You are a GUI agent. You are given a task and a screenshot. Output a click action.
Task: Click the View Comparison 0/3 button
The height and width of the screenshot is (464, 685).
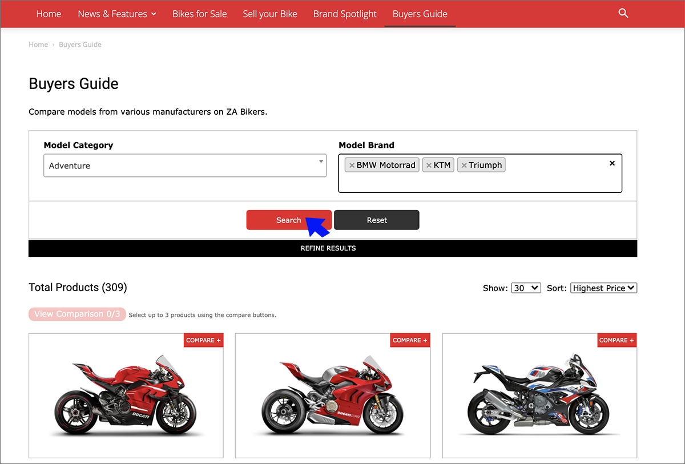pos(77,314)
